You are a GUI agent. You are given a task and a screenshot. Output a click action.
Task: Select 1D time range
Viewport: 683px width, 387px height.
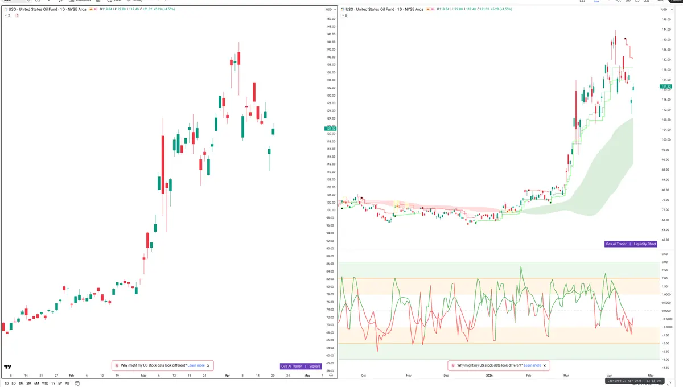[x=6, y=384]
